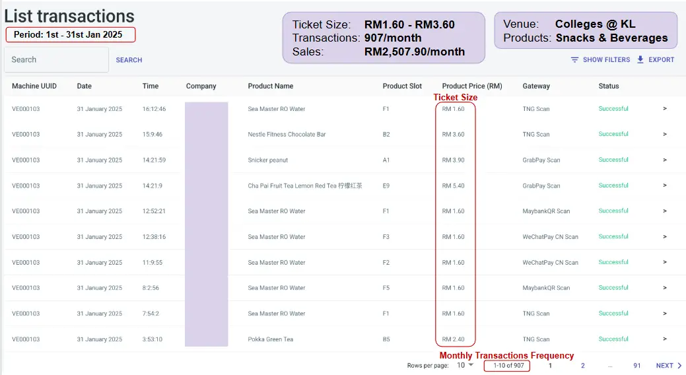Click the Machine UUID column header
The image size is (686, 375).
tap(34, 86)
